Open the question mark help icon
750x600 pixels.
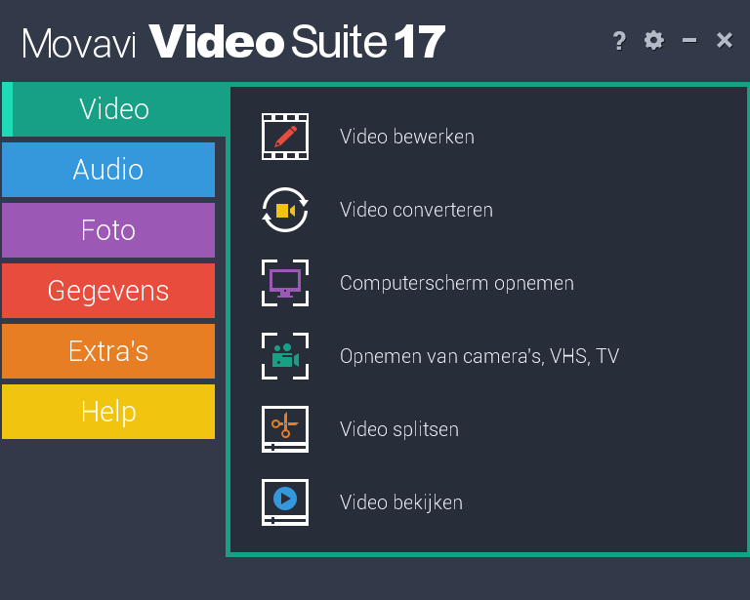pyautogui.click(x=619, y=41)
